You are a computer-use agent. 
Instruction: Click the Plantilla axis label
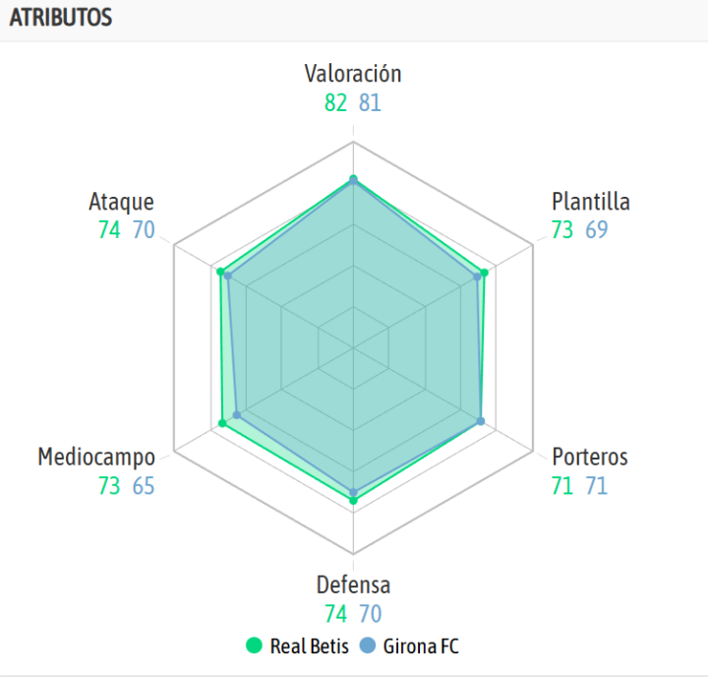[x=591, y=202]
